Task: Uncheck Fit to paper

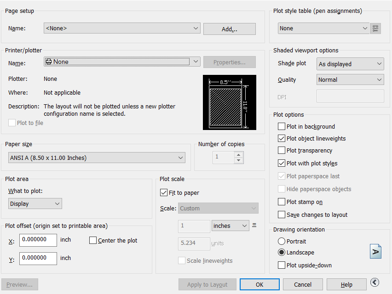Action: pyautogui.click(x=164, y=192)
